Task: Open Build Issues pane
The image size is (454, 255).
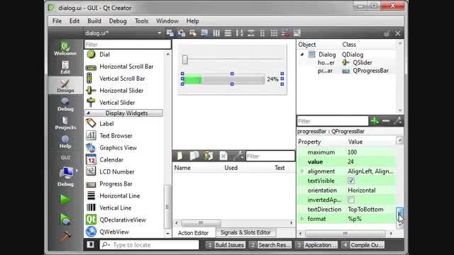Action: [226, 245]
